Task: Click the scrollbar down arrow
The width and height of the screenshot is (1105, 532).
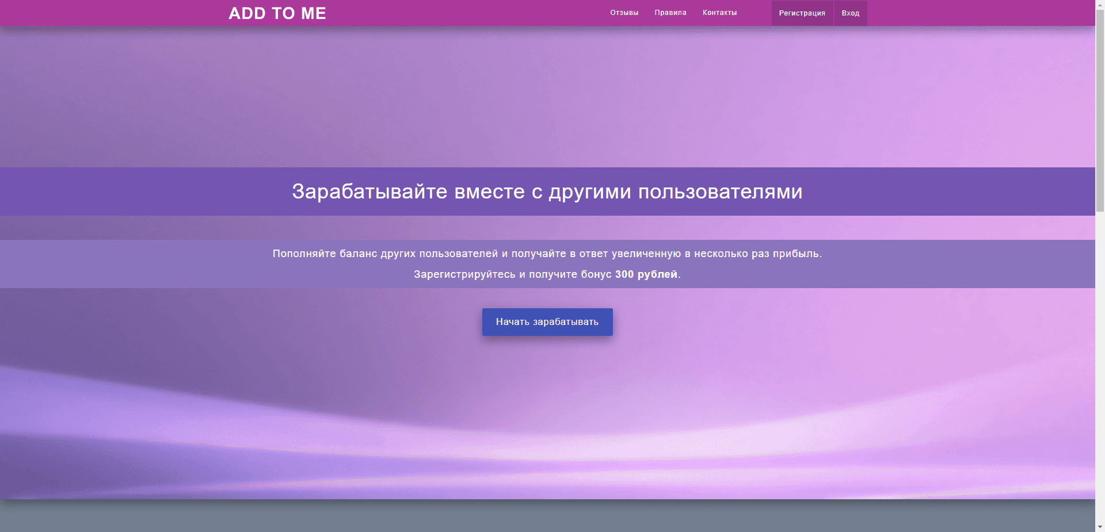Action: pyautogui.click(x=1099, y=527)
